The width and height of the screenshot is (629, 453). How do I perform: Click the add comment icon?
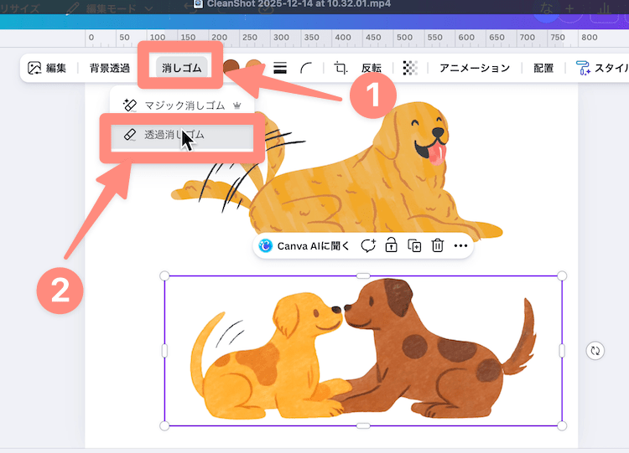368,245
